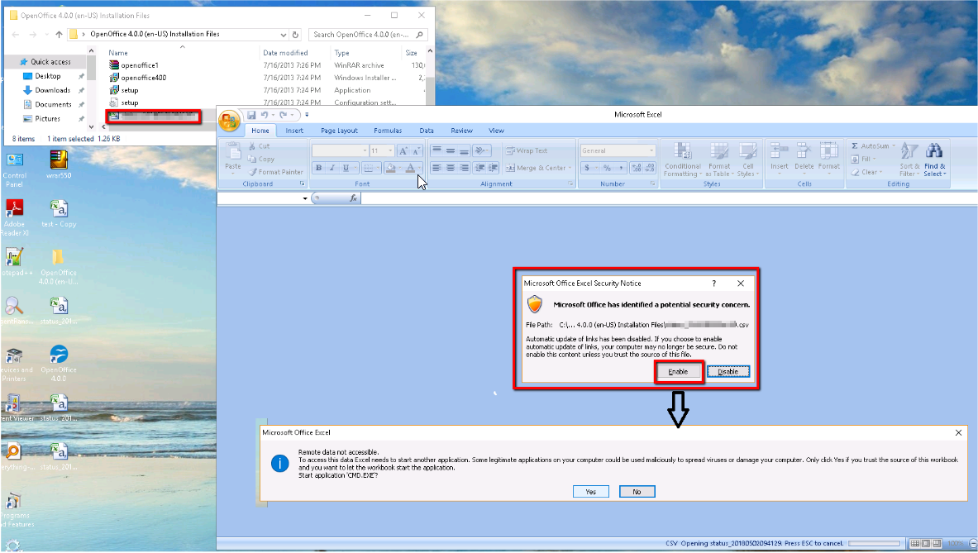The width and height of the screenshot is (978, 553).
Task: Click the Save icon in quick access toolbar
Action: tap(251, 115)
